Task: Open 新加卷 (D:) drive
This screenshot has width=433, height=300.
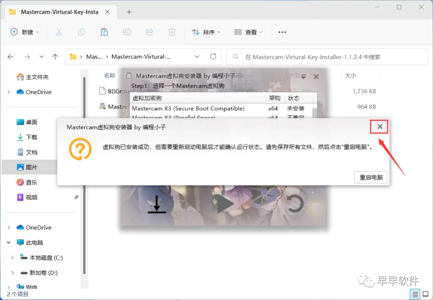Action: (x=39, y=273)
